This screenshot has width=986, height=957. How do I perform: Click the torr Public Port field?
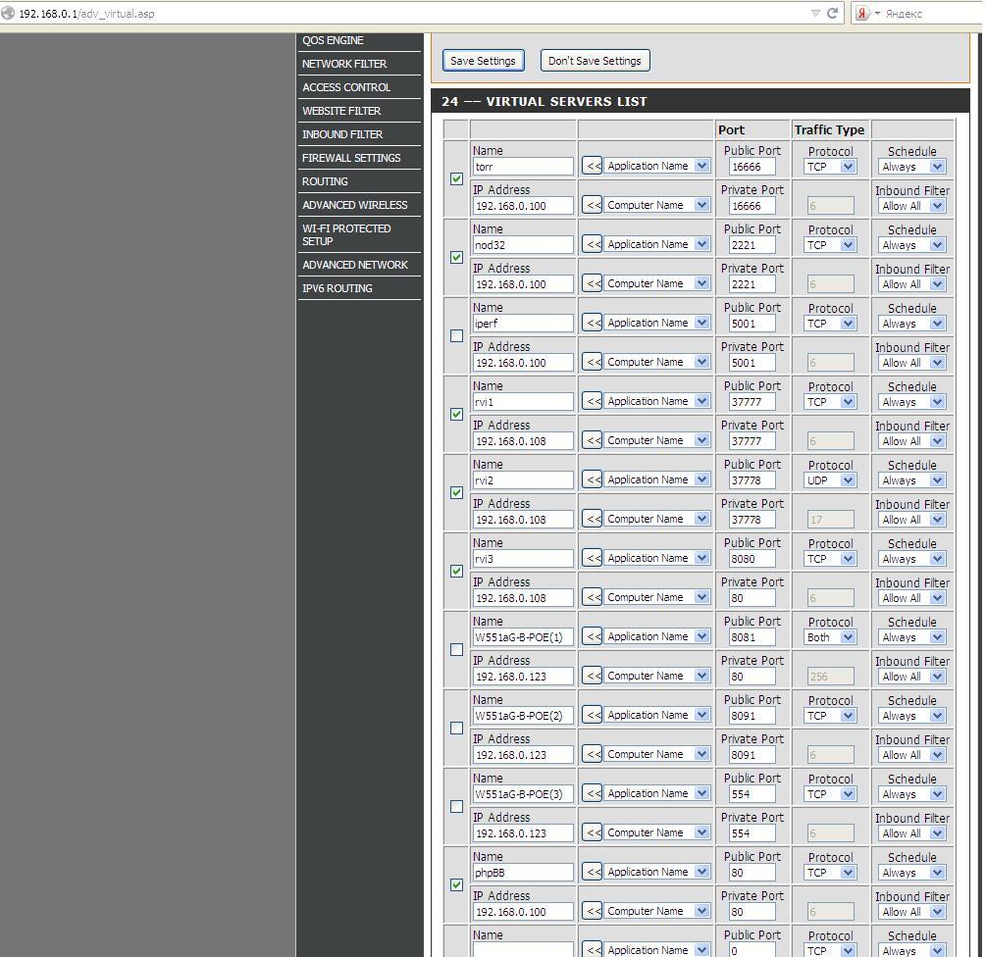[x=752, y=167]
